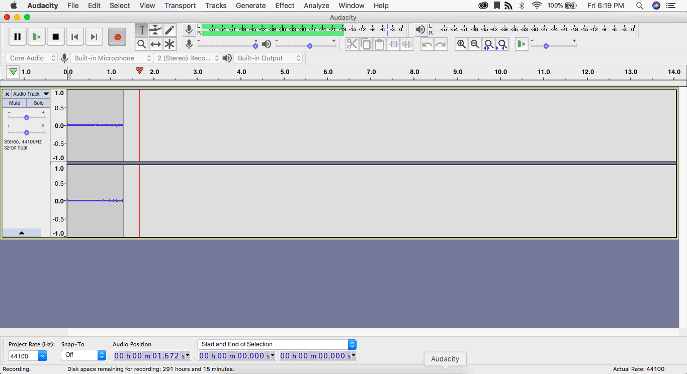Stop the recording
This screenshot has height=374, width=687.
(x=56, y=37)
